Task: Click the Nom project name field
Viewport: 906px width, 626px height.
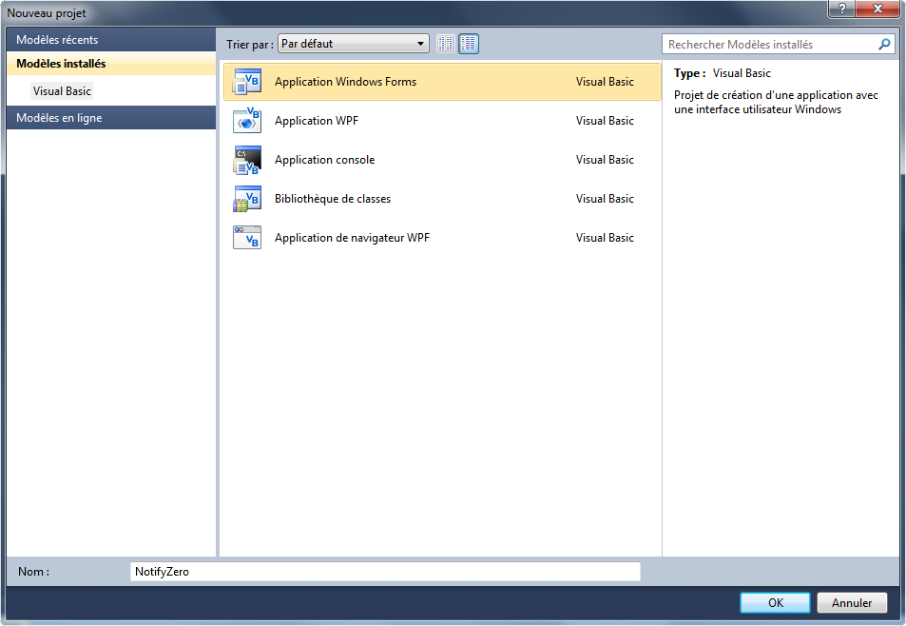Action: [385, 572]
